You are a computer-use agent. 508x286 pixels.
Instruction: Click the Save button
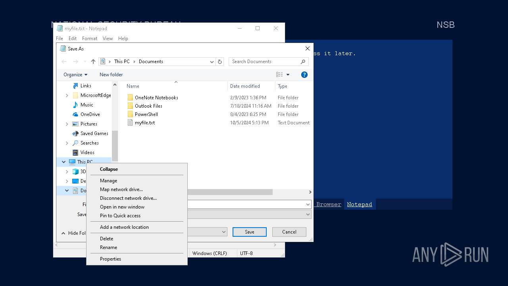coord(250,232)
